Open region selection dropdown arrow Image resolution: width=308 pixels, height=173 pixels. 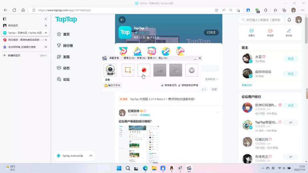point(133,70)
